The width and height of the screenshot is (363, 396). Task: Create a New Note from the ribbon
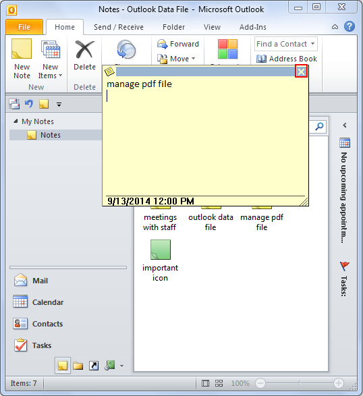[22, 59]
